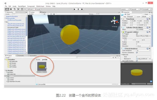The height and width of the screenshot is (100, 157).
Task: Click the Pause button
Action: pyautogui.click(x=78, y=9)
